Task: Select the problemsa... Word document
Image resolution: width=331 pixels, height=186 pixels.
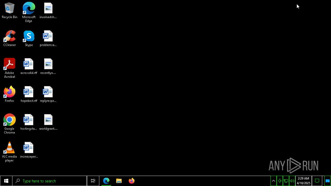Action: click(x=48, y=39)
